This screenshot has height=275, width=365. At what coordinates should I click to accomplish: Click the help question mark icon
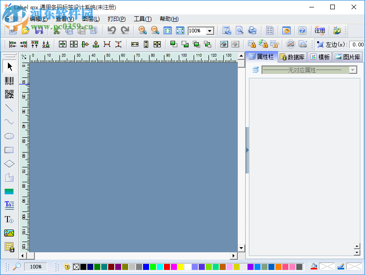click(x=302, y=31)
